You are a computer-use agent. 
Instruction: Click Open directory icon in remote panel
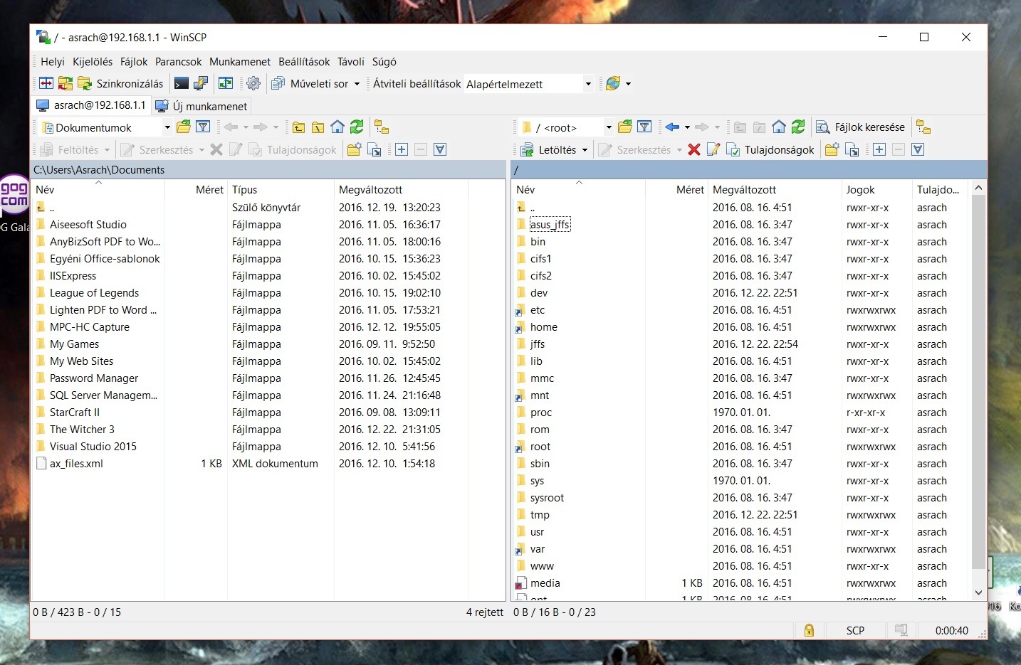coord(625,127)
